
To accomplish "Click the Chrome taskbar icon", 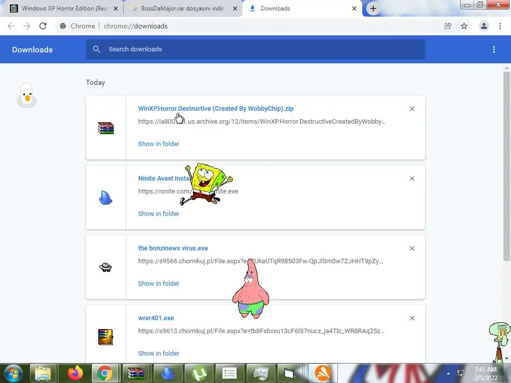I will [x=104, y=373].
